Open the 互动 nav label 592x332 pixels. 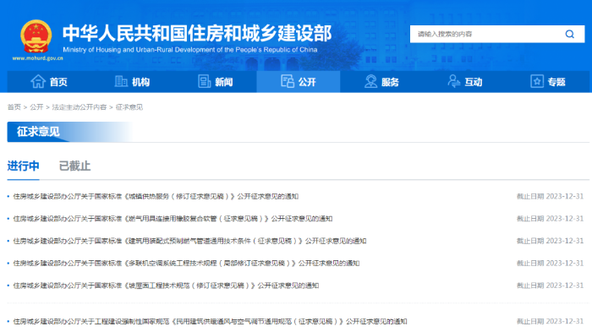point(473,82)
